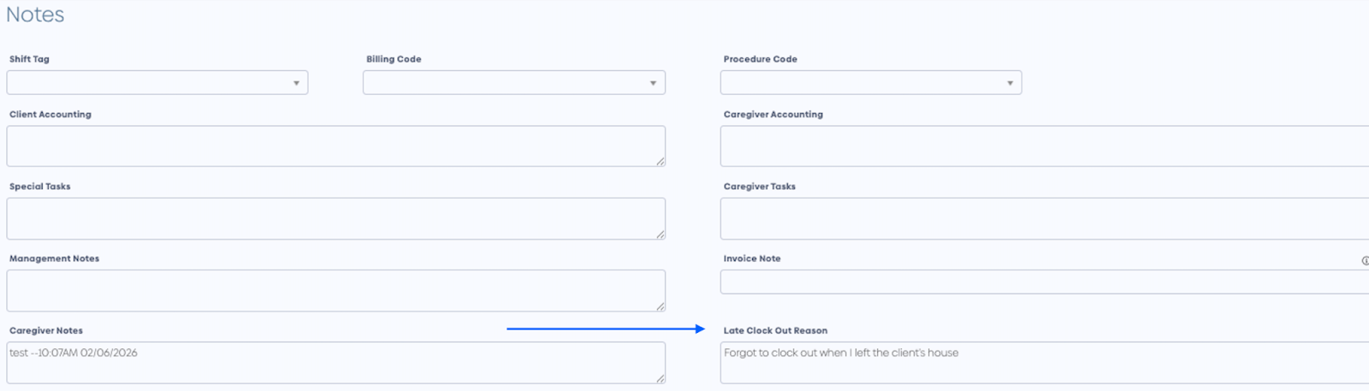Click into the Caregiver Accounting text area
The width and height of the screenshot is (1369, 391).
click(1044, 146)
